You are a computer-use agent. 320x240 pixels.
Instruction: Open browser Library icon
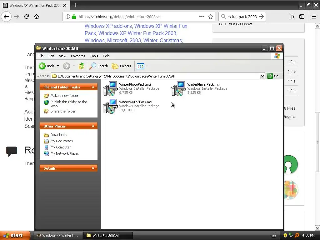point(292,17)
